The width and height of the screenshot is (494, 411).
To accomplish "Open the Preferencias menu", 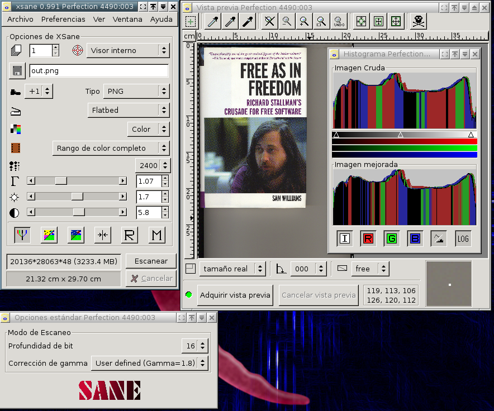I will [63, 19].
